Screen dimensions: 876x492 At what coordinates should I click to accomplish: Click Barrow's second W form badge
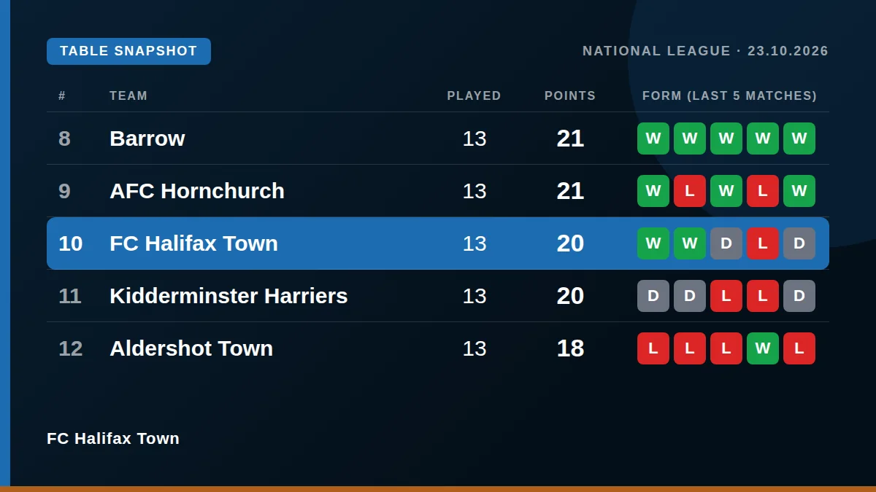point(690,138)
